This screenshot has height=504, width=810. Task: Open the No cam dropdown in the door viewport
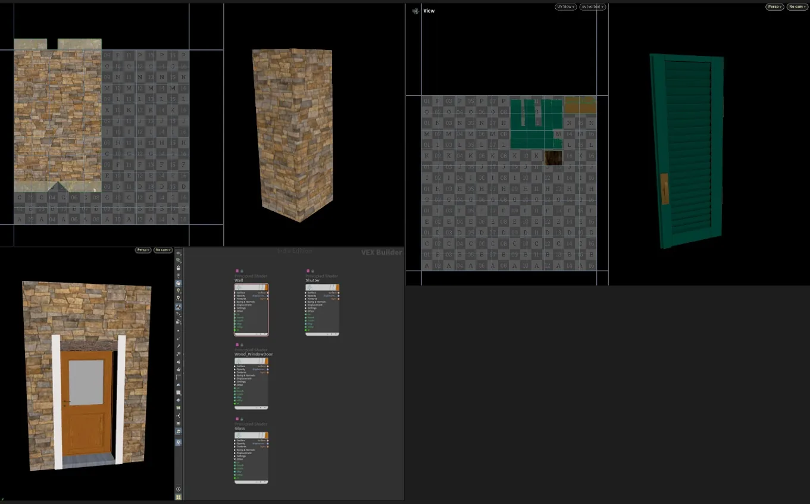coord(163,250)
